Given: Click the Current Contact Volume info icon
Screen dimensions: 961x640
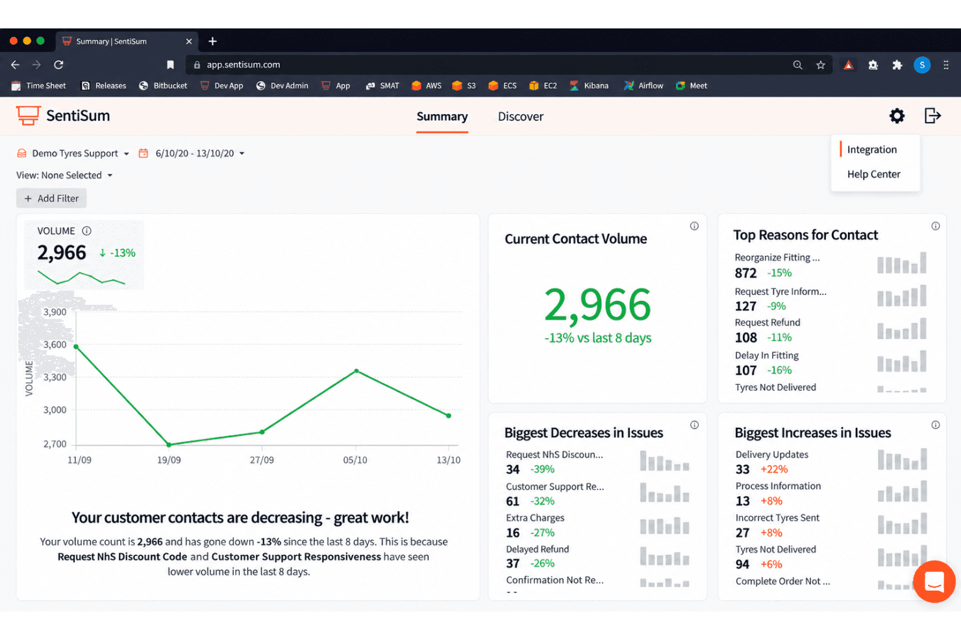Looking at the screenshot, I should click(694, 226).
